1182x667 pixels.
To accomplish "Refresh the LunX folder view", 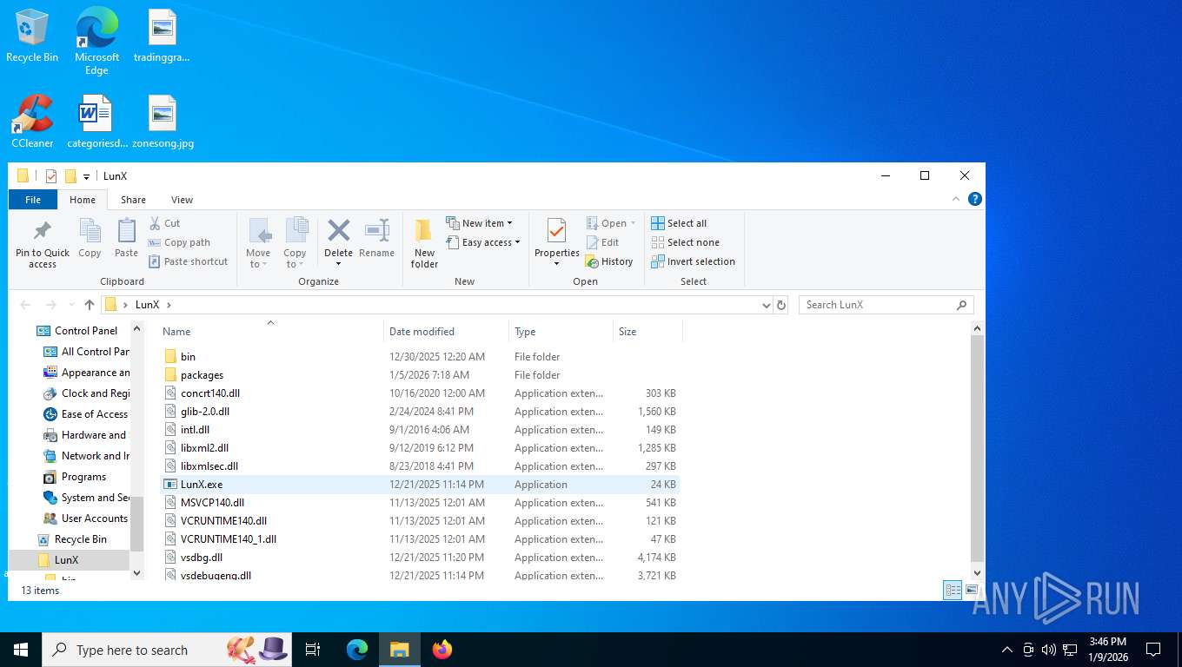I will point(781,305).
